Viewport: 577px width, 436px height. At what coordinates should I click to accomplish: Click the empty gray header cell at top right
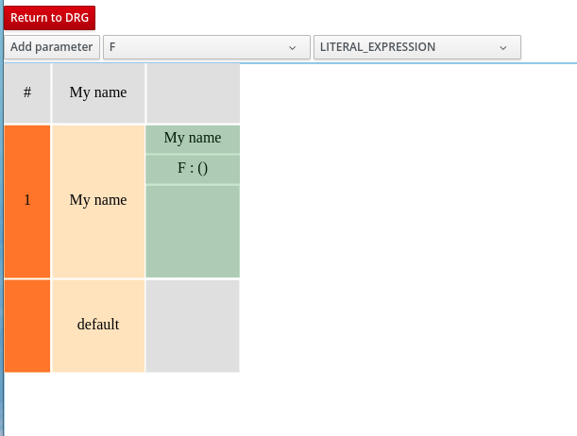[x=193, y=92]
